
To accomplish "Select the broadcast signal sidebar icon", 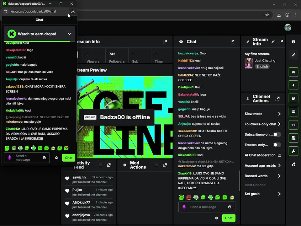I will point(293,125).
